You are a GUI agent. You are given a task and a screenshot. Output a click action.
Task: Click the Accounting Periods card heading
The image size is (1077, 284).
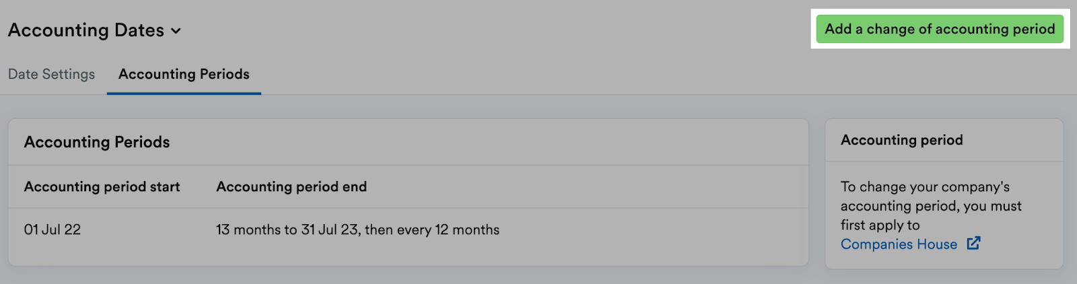tap(97, 142)
